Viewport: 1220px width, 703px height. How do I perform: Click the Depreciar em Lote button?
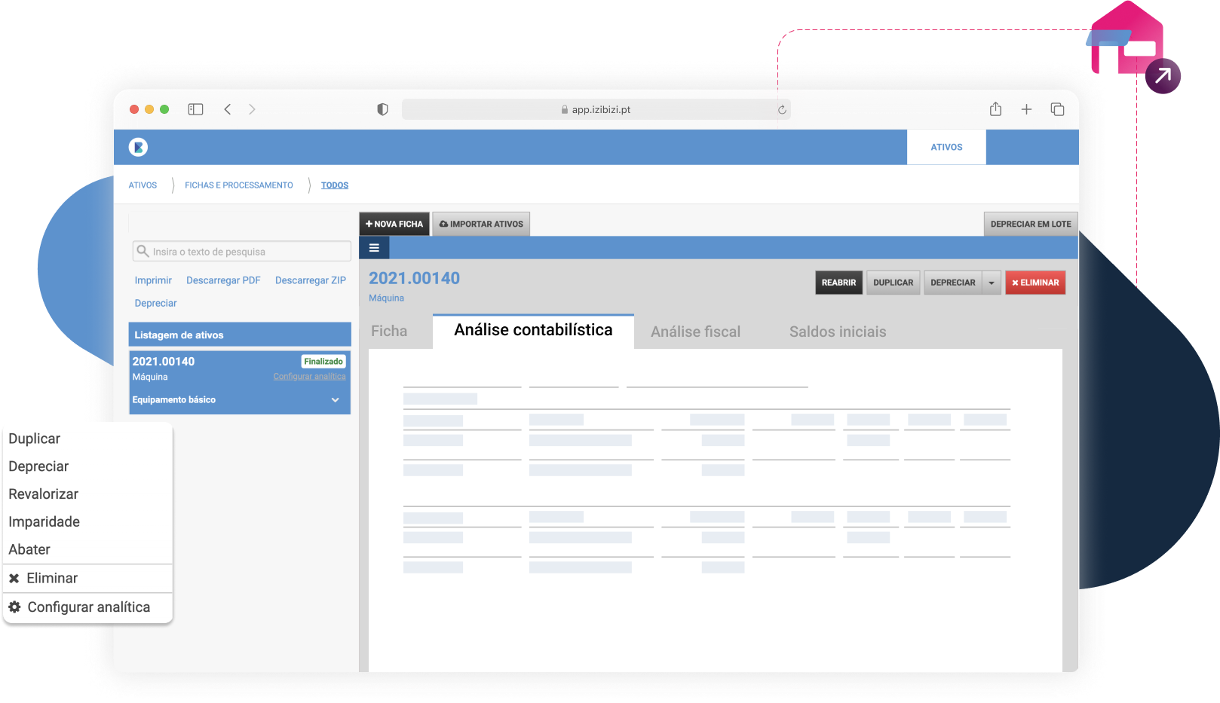click(x=1030, y=224)
